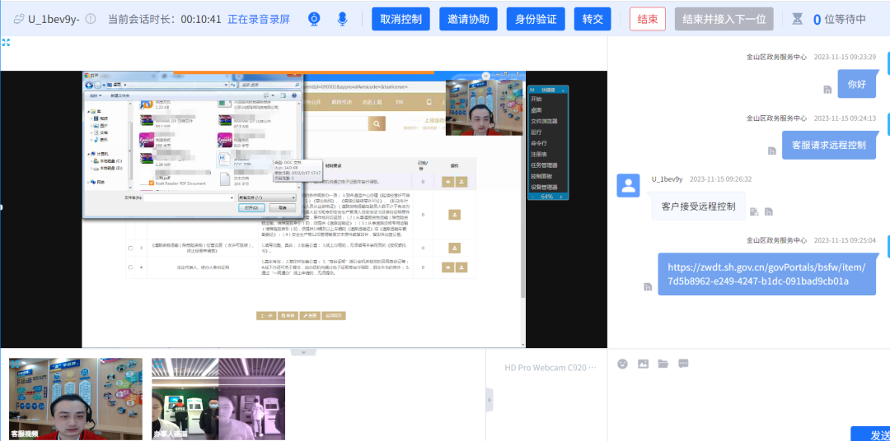Click the send image icon in chat
The width and height of the screenshot is (890, 441).
(643, 364)
